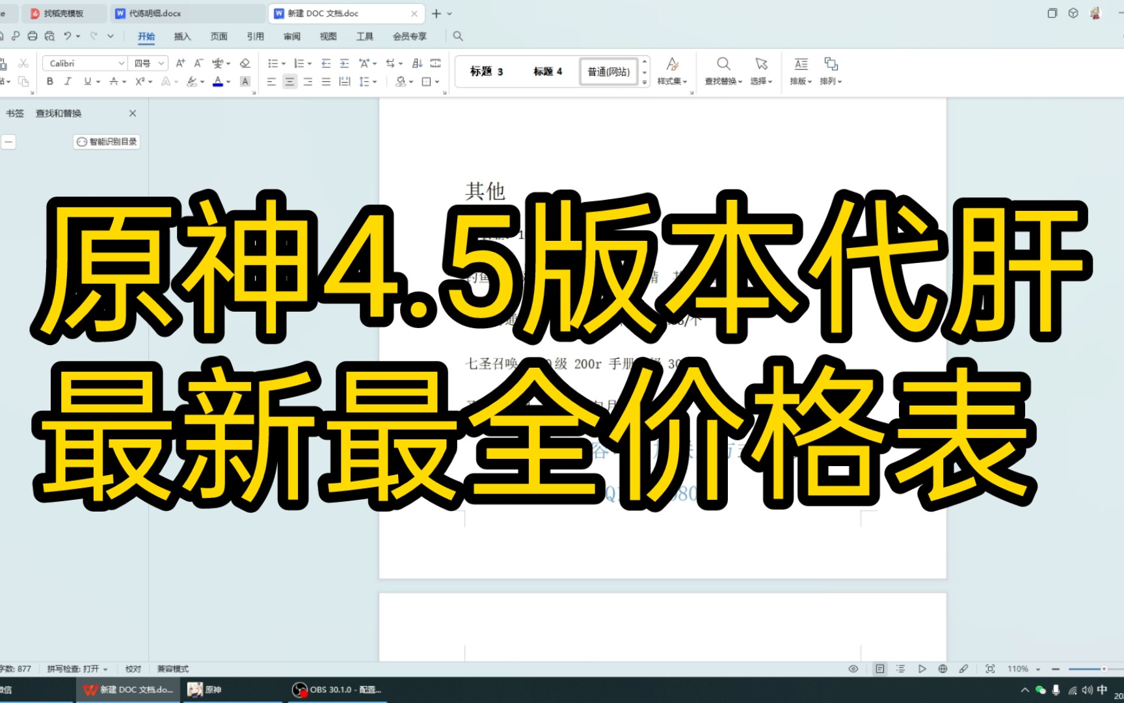This screenshot has width=1124, height=703.
Task: Expand the bullet list dropdown arrow
Action: pos(284,63)
